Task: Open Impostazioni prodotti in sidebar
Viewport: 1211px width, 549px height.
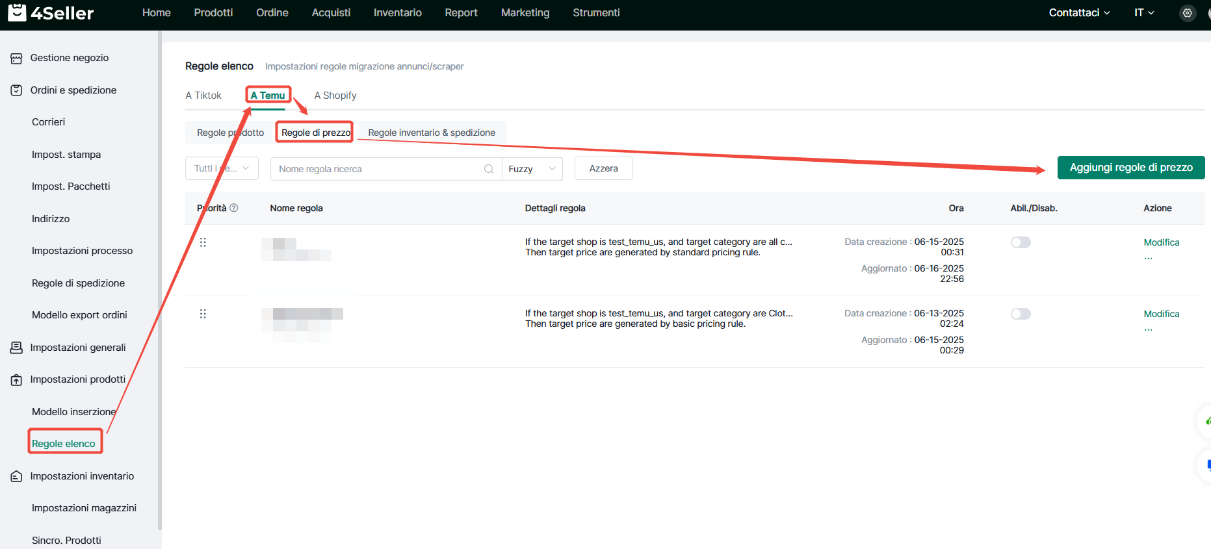Action: click(x=78, y=379)
